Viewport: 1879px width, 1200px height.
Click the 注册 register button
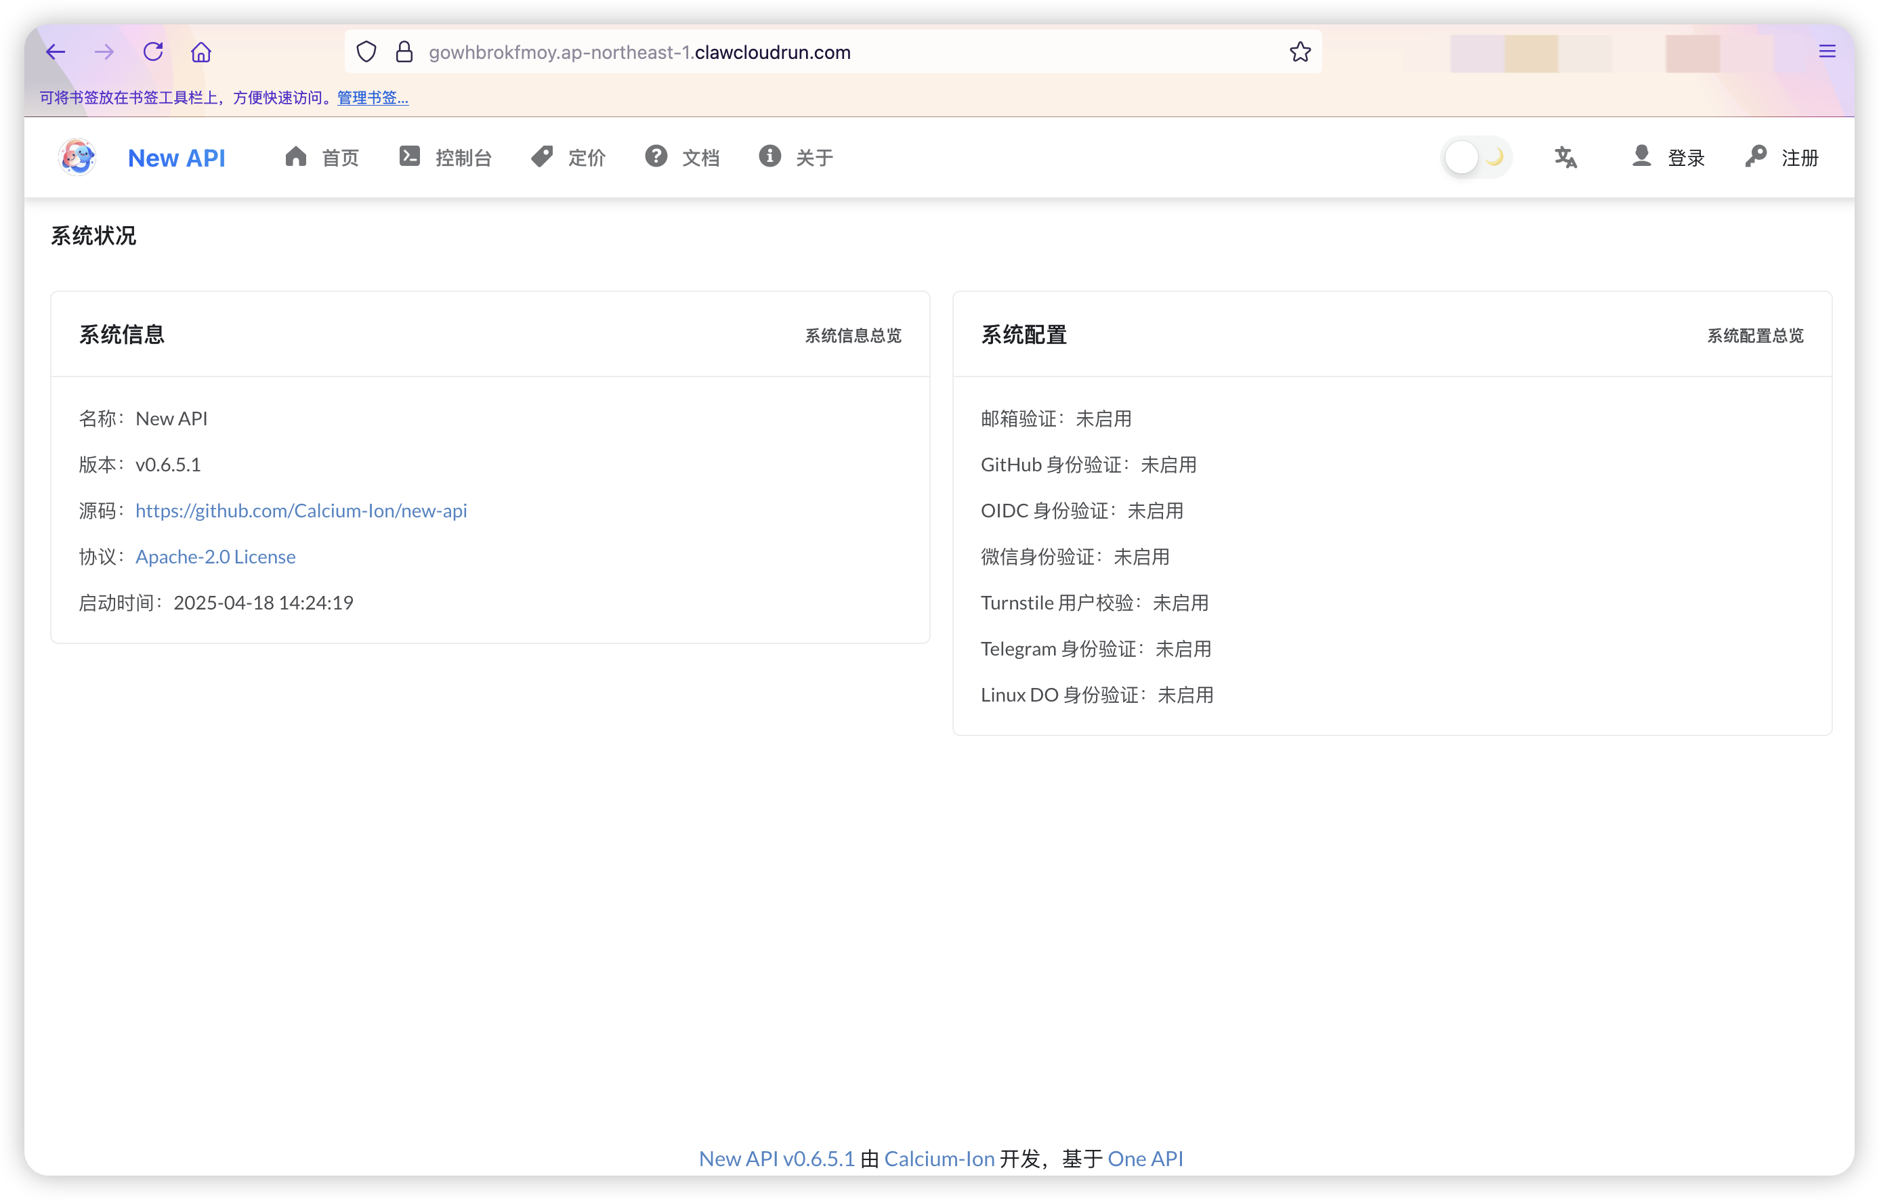(x=1782, y=158)
